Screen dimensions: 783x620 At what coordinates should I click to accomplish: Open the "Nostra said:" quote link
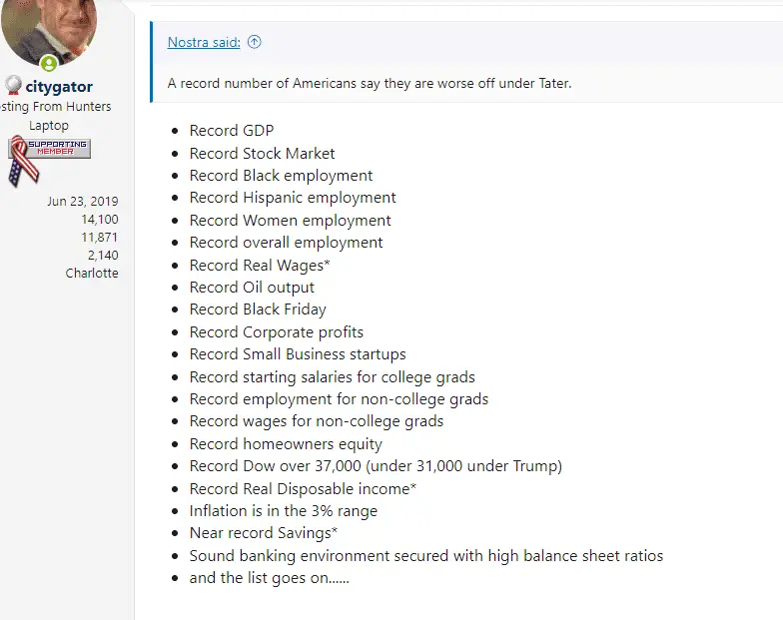coord(204,42)
